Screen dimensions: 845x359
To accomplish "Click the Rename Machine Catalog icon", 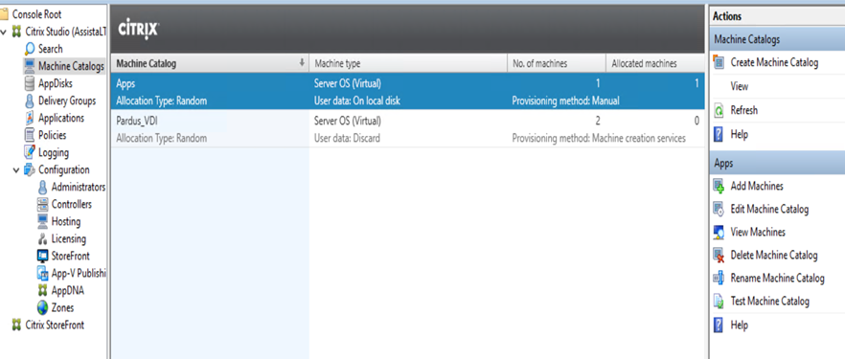I will click(x=719, y=279).
